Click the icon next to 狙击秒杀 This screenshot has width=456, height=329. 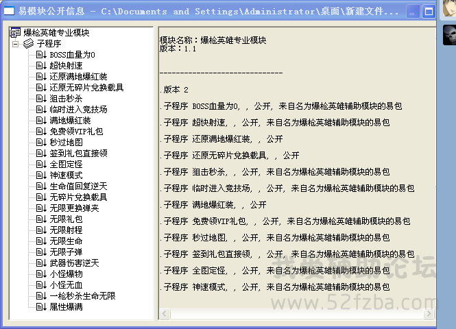(x=41, y=99)
